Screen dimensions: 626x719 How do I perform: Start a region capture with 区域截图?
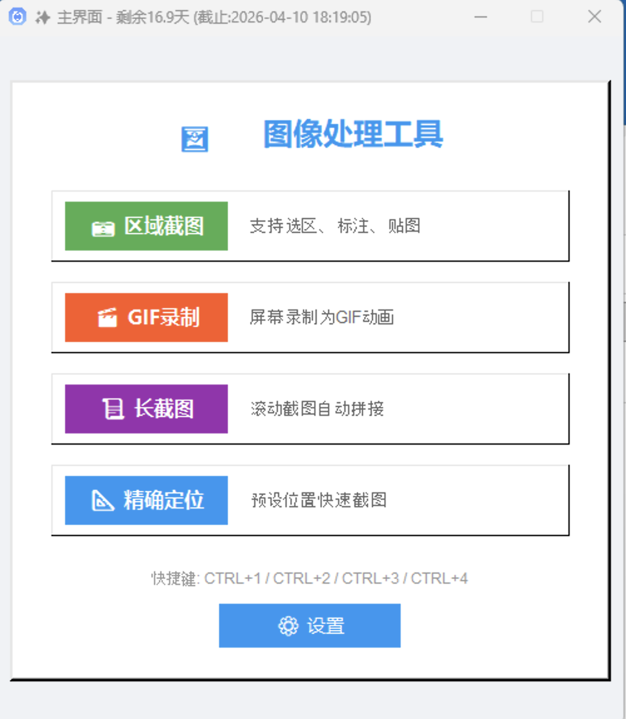pyautogui.click(x=164, y=226)
